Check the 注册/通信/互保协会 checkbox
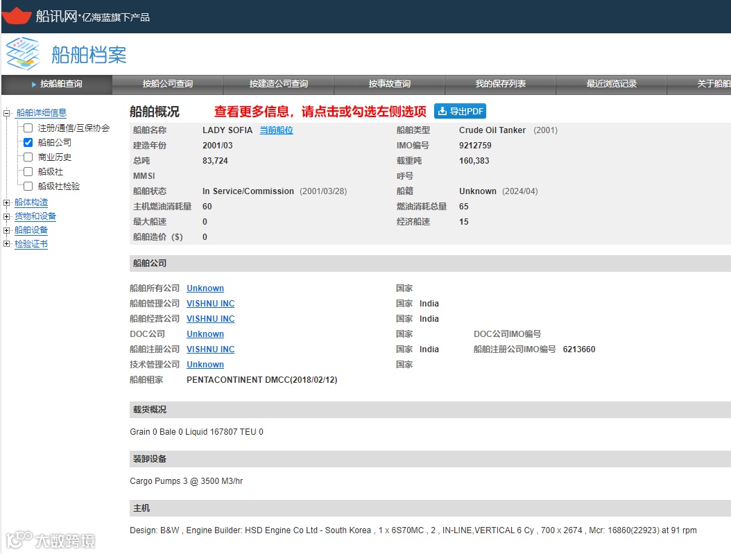Image resolution: width=731 pixels, height=554 pixels. 28,128
